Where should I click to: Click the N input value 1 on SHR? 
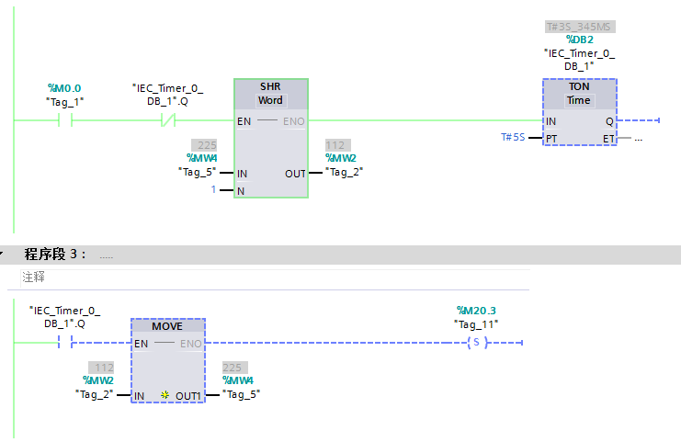point(214,190)
